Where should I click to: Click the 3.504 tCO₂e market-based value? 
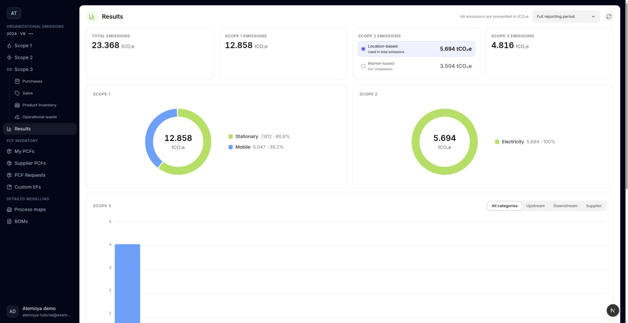pyautogui.click(x=456, y=66)
